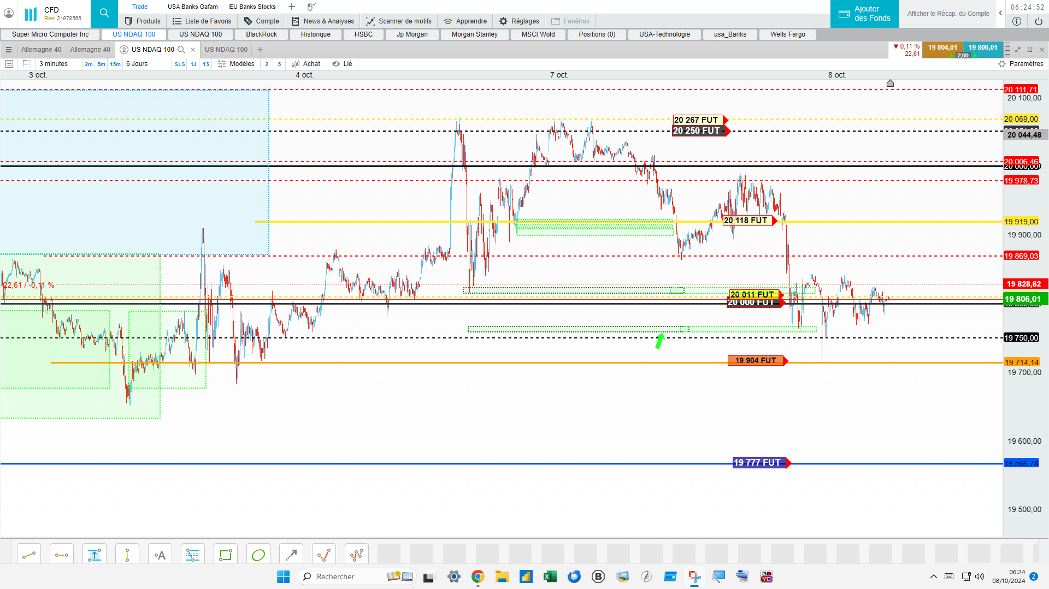The image size is (1049, 589).
Task: Select the ellipse drawing tool
Action: [258, 555]
